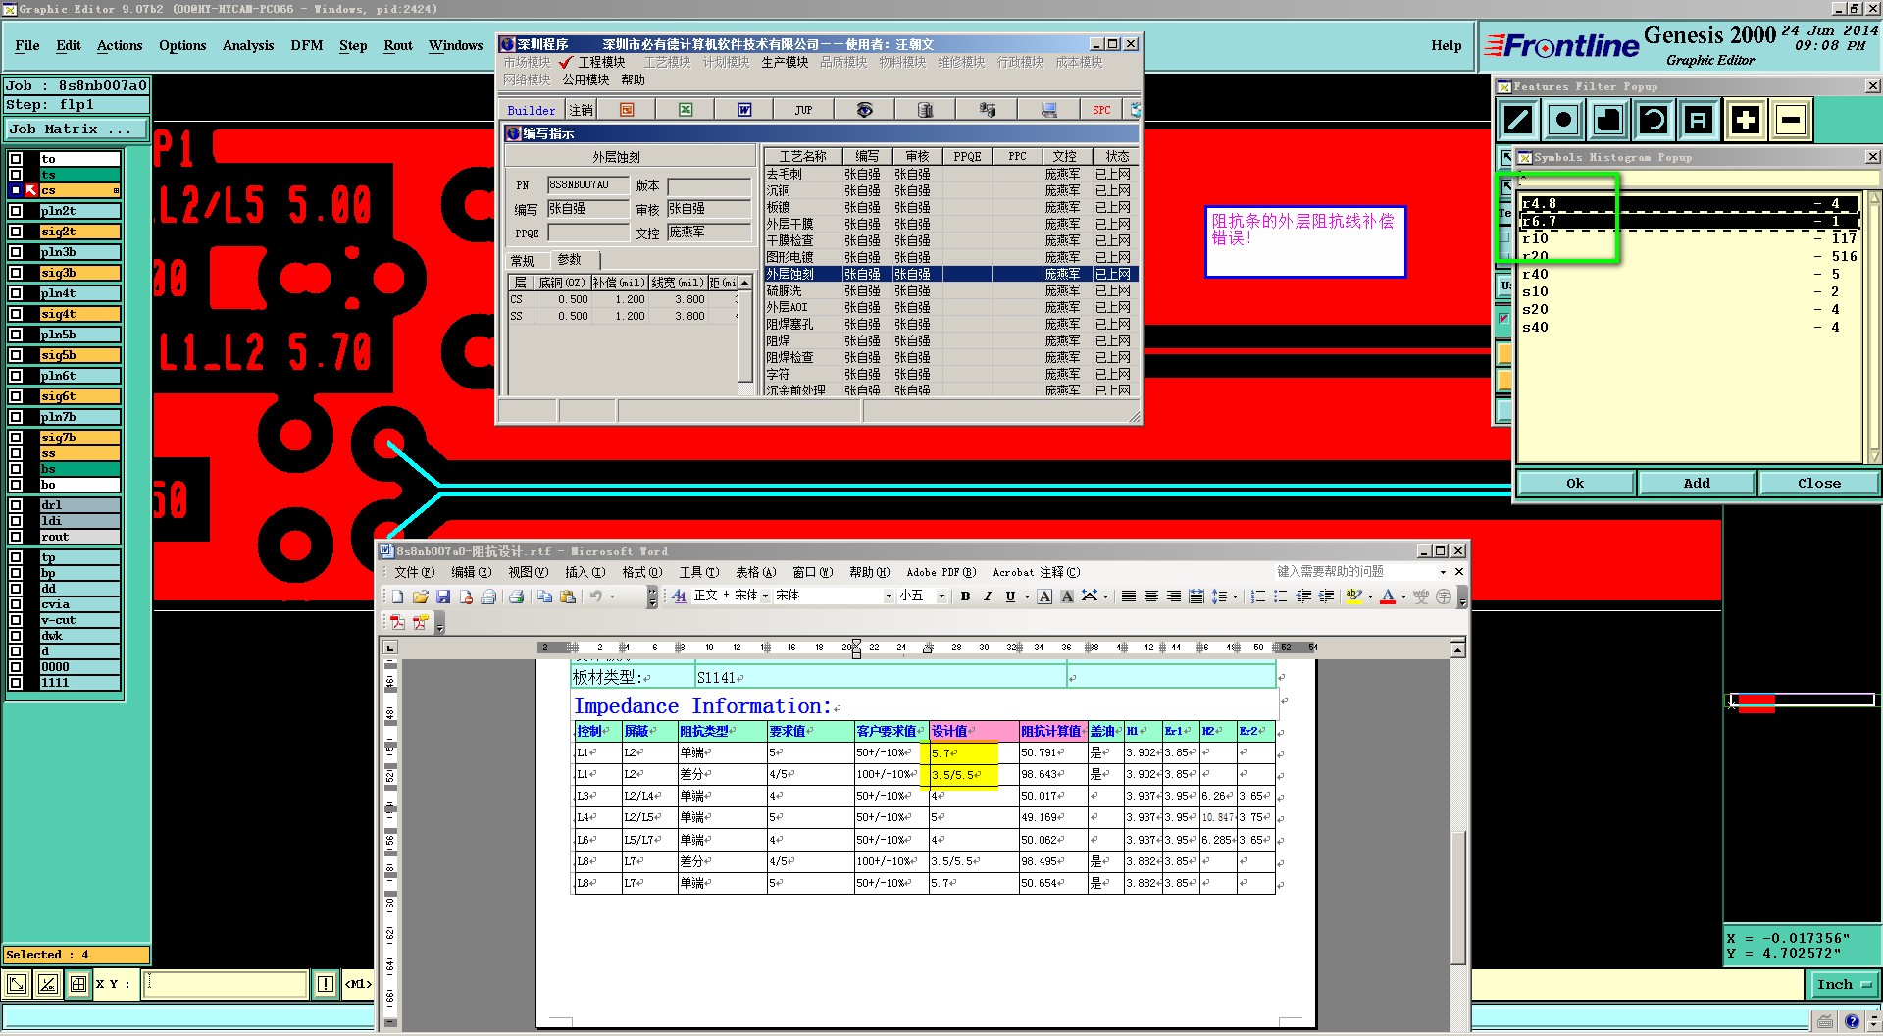Toggle the display checkbox for layer pln2t
The width and height of the screenshot is (1883, 1036).
click(16, 211)
